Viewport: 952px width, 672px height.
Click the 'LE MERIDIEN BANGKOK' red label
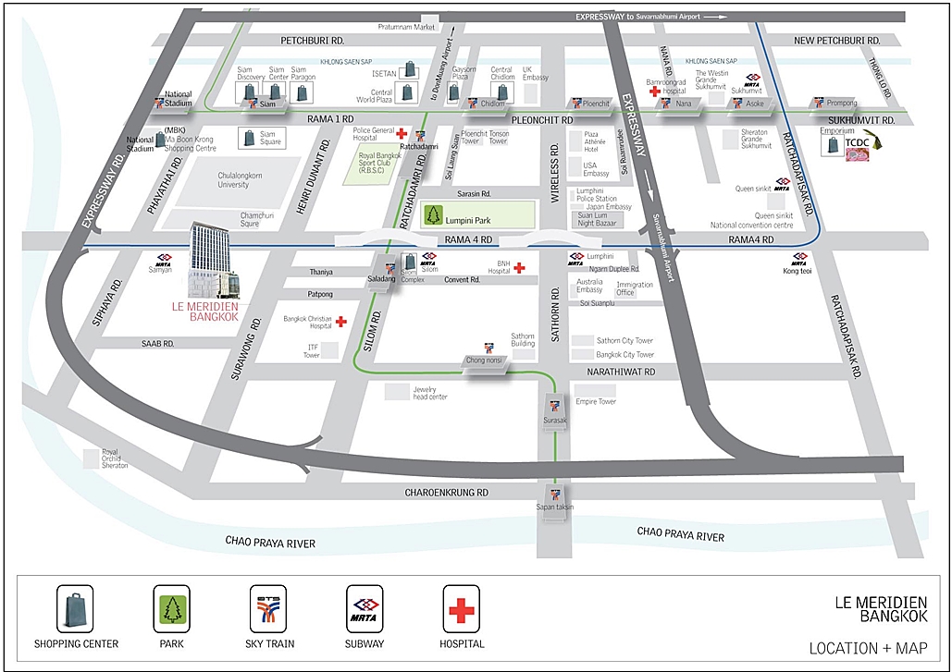(205, 312)
